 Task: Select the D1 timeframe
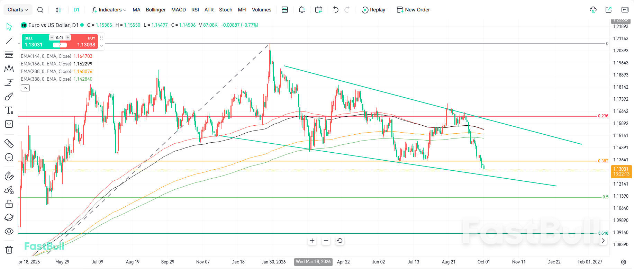coord(76,10)
